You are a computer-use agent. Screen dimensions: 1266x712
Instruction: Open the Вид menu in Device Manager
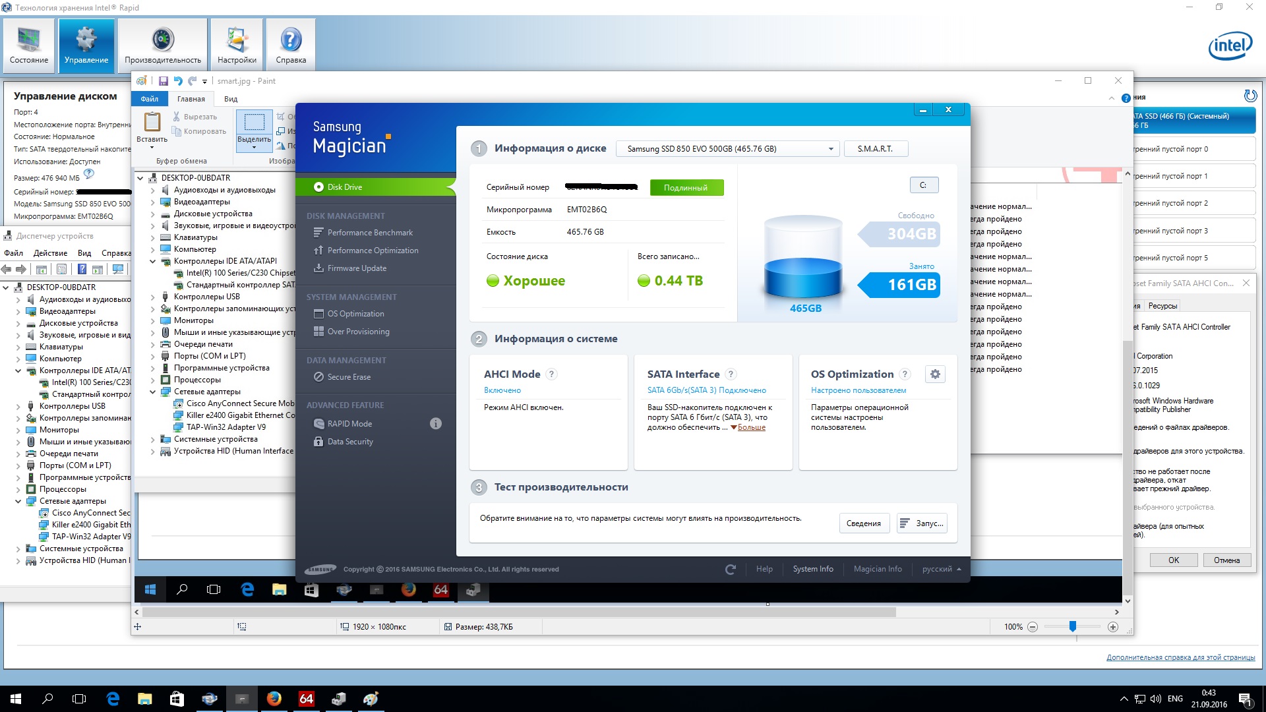click(x=84, y=253)
